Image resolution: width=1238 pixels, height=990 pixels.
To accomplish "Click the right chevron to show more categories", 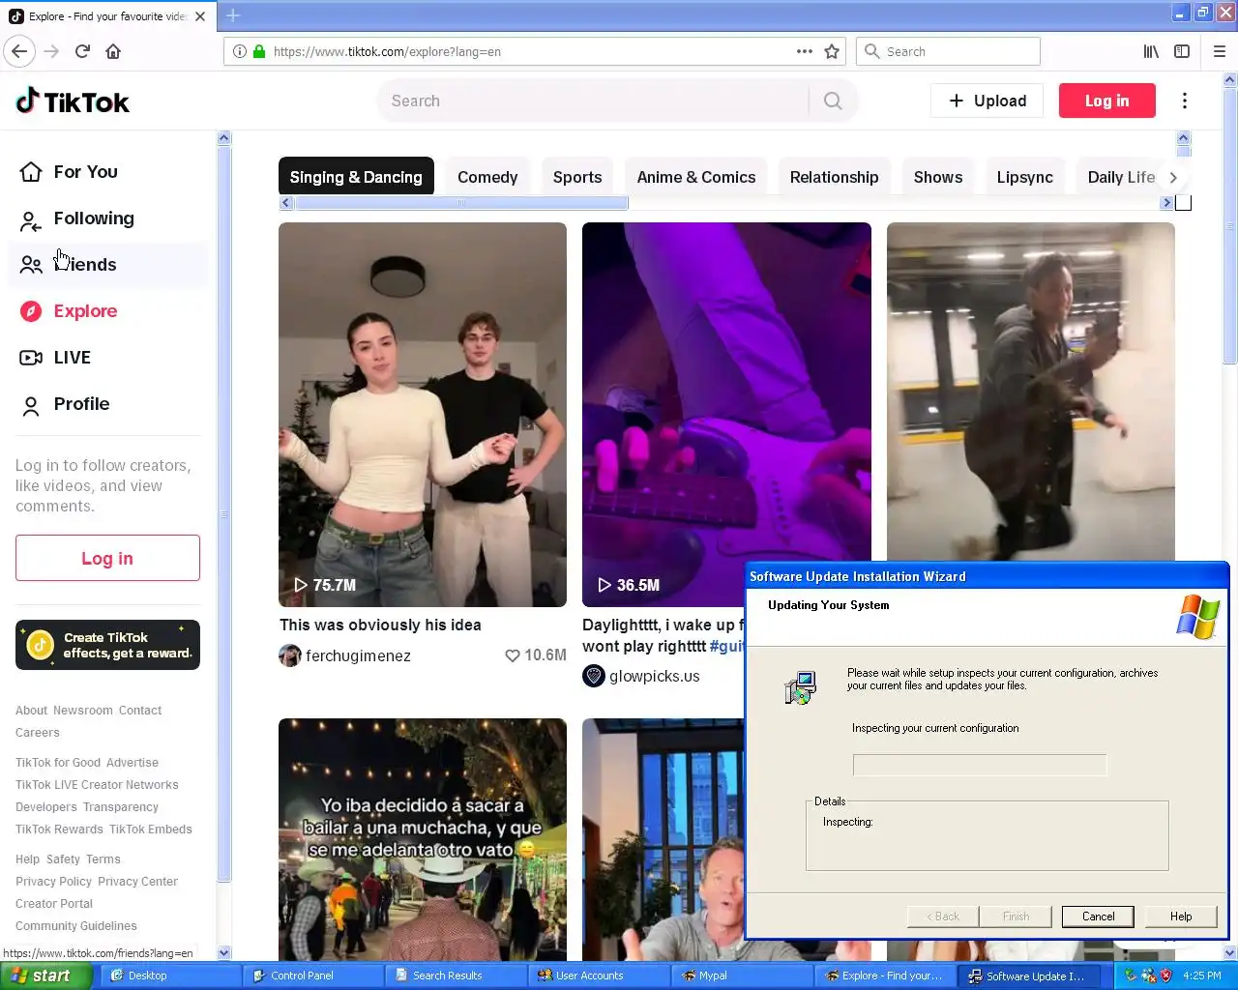I will (x=1173, y=177).
